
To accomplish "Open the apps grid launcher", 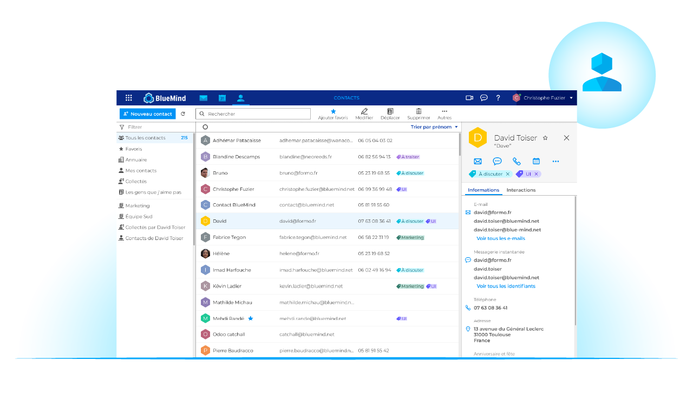I will pyautogui.click(x=129, y=98).
